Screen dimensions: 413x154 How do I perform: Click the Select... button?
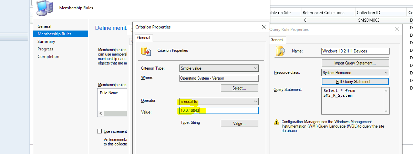(239, 88)
